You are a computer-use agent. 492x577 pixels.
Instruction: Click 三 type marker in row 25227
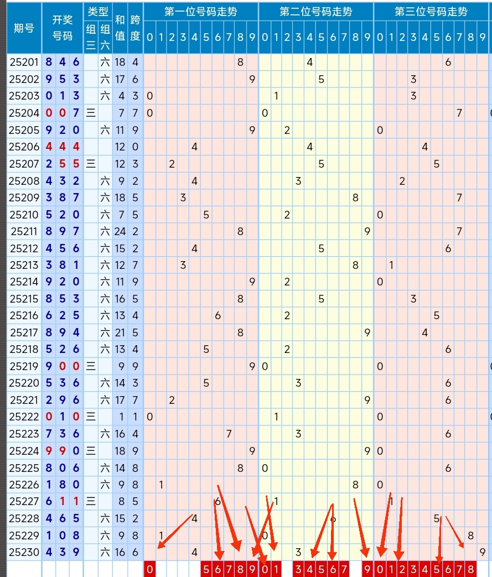pos(91,501)
